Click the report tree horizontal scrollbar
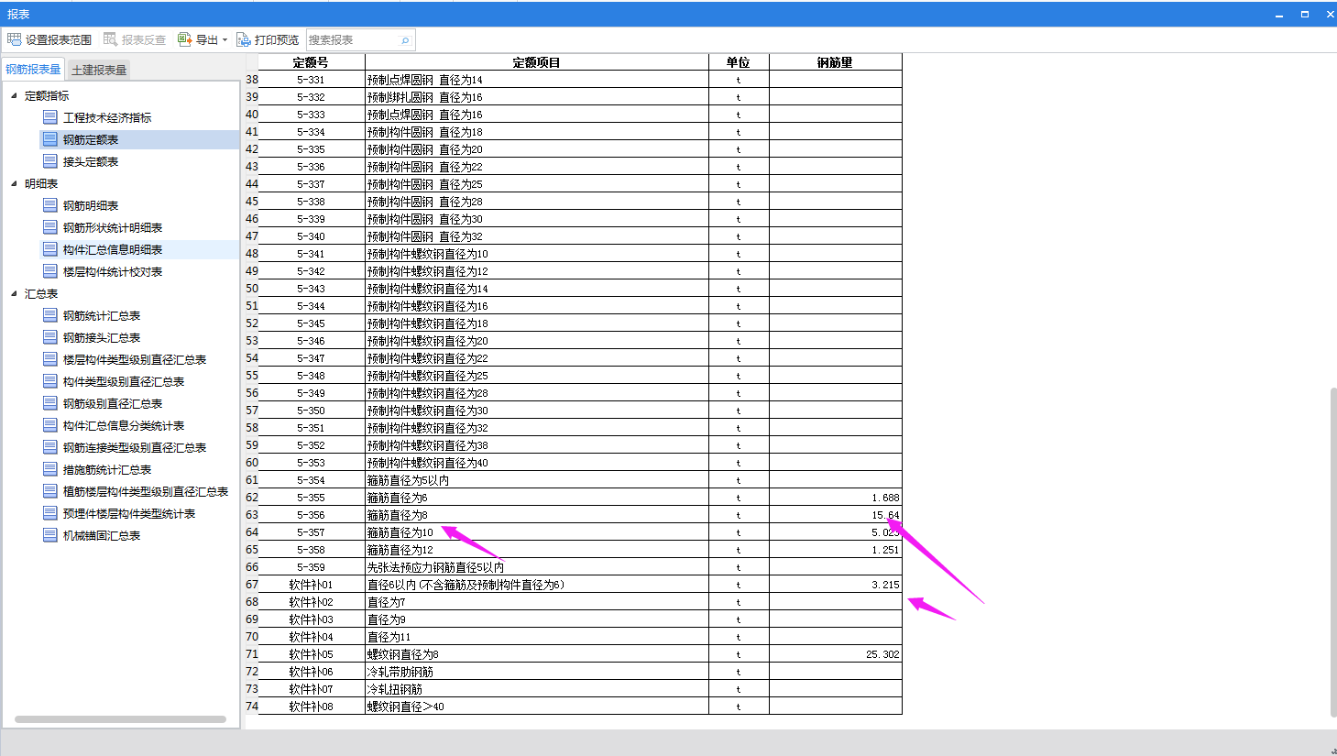This screenshot has height=756, width=1337. tap(120, 719)
